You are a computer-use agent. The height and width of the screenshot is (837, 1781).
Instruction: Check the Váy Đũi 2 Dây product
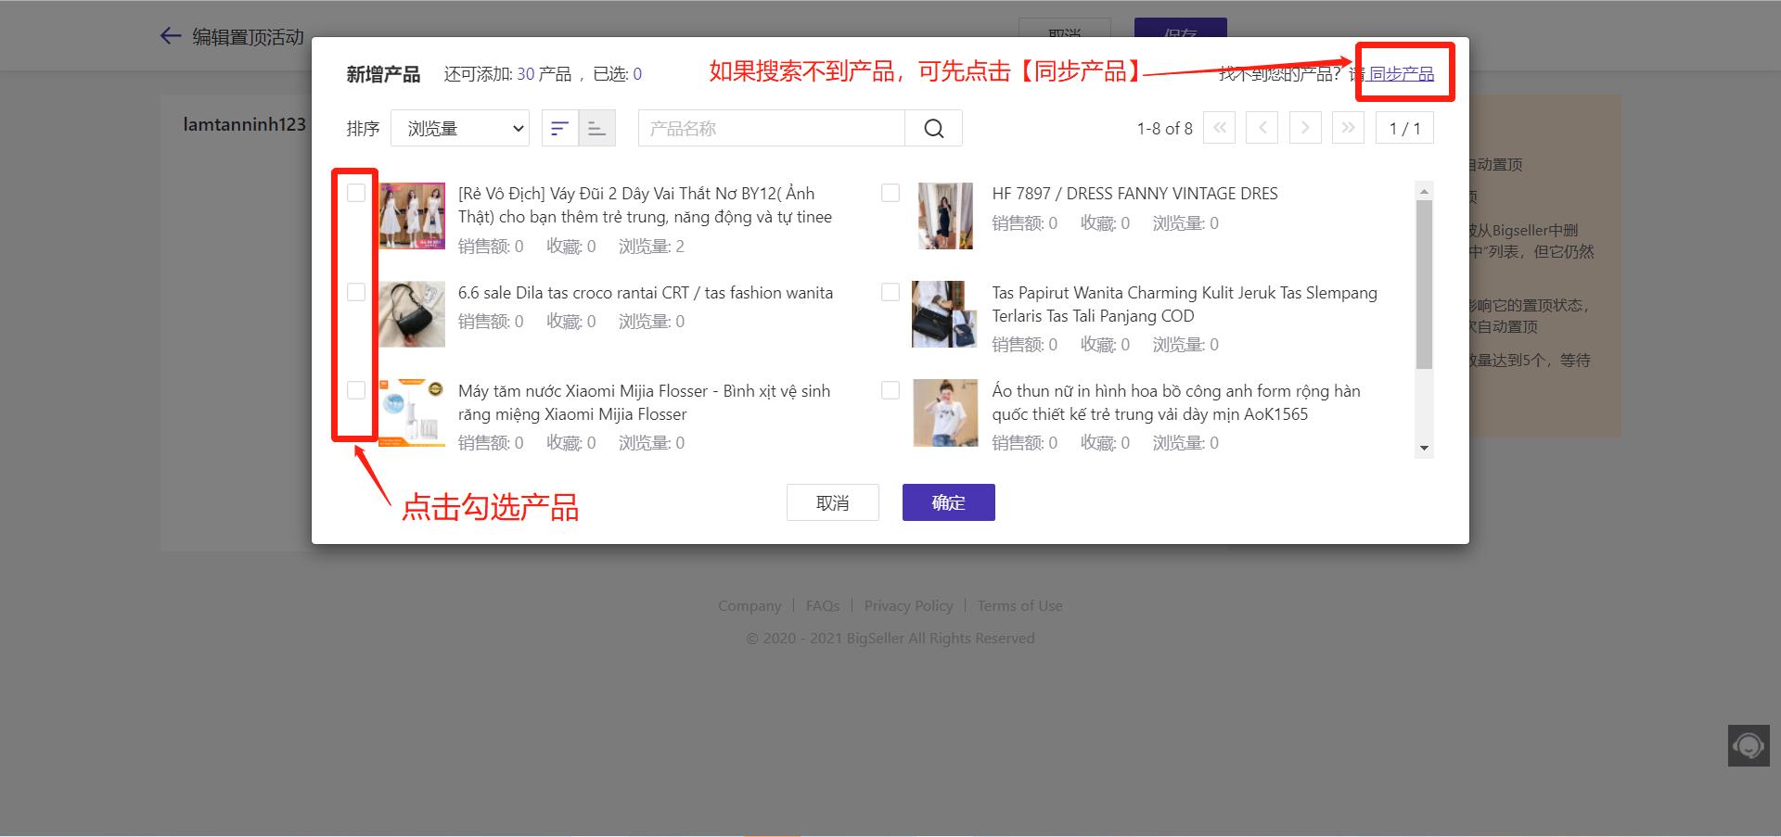tap(356, 193)
